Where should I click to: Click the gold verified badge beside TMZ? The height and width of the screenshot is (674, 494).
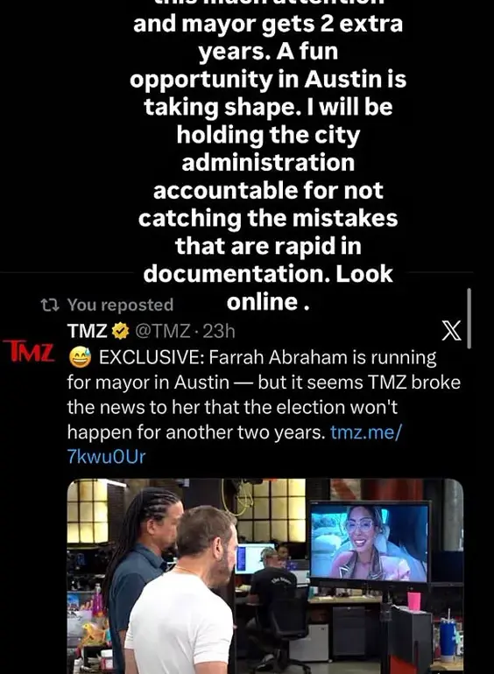(121, 331)
